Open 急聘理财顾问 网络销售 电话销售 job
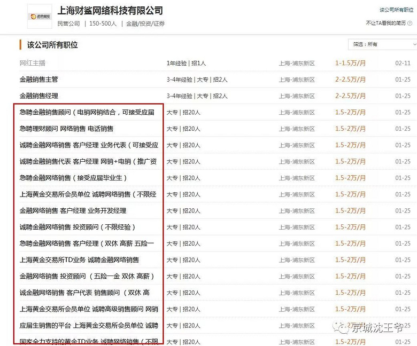 pos(66,129)
